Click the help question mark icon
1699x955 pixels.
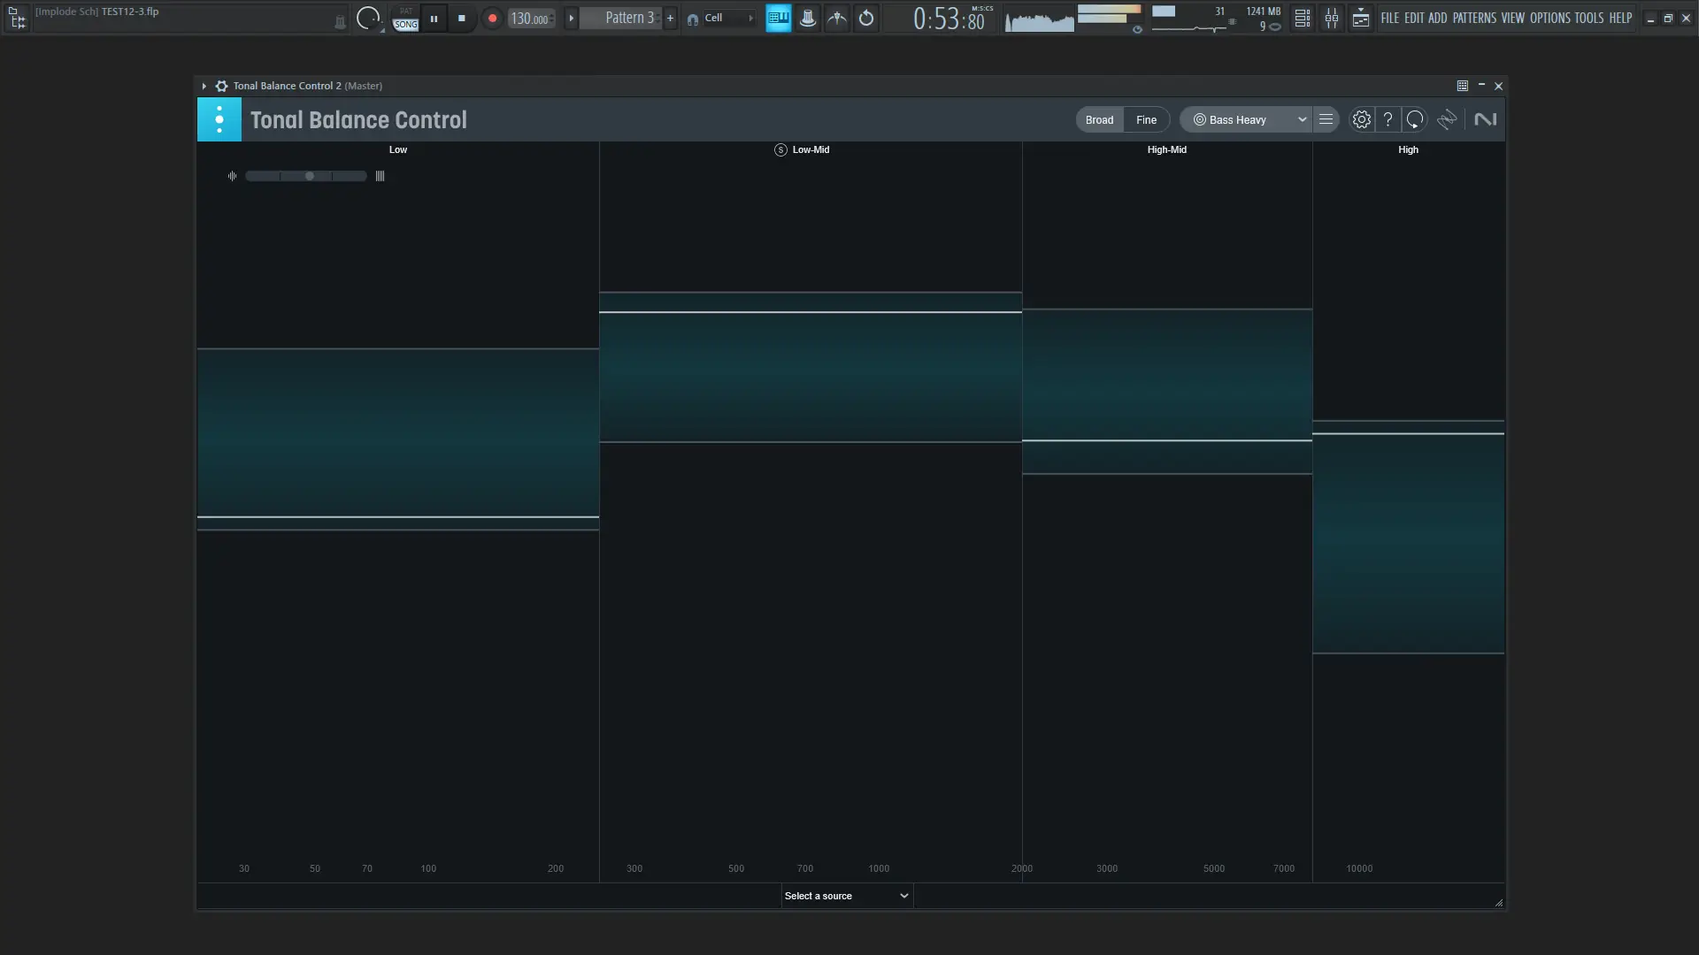click(1388, 119)
